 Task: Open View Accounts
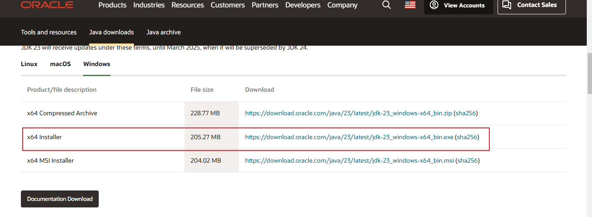(458, 6)
